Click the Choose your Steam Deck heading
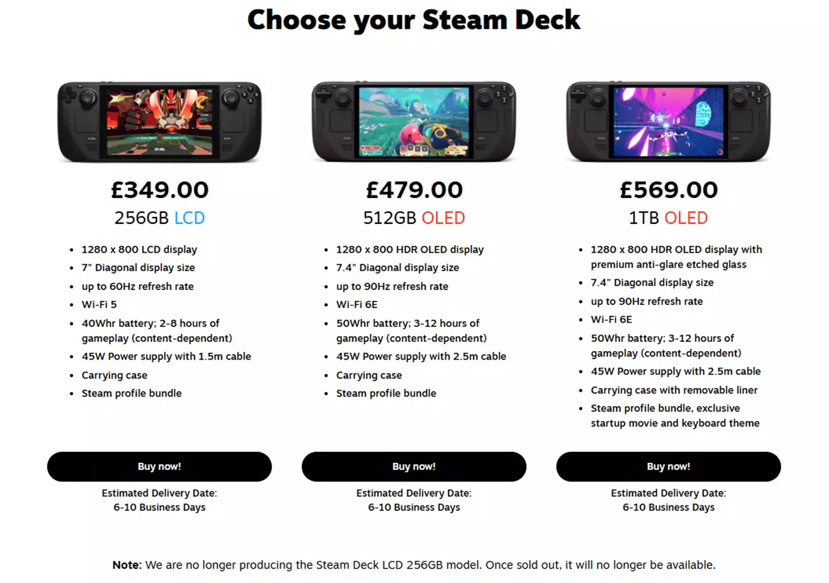 coord(414,20)
